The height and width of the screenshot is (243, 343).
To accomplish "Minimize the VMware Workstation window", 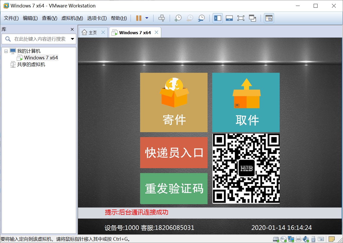I will coord(298,6).
